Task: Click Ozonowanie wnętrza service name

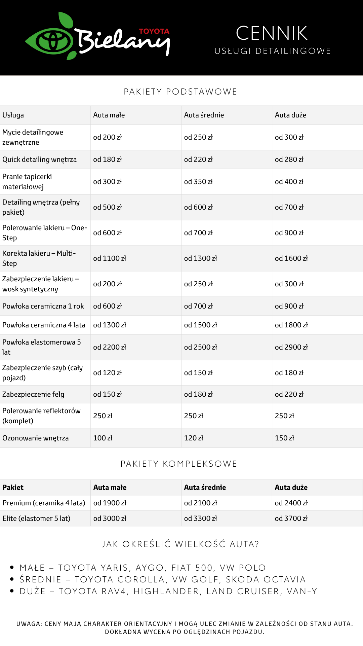Action: [x=36, y=438]
